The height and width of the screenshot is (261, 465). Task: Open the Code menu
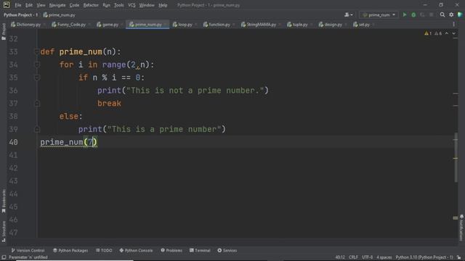click(x=74, y=5)
